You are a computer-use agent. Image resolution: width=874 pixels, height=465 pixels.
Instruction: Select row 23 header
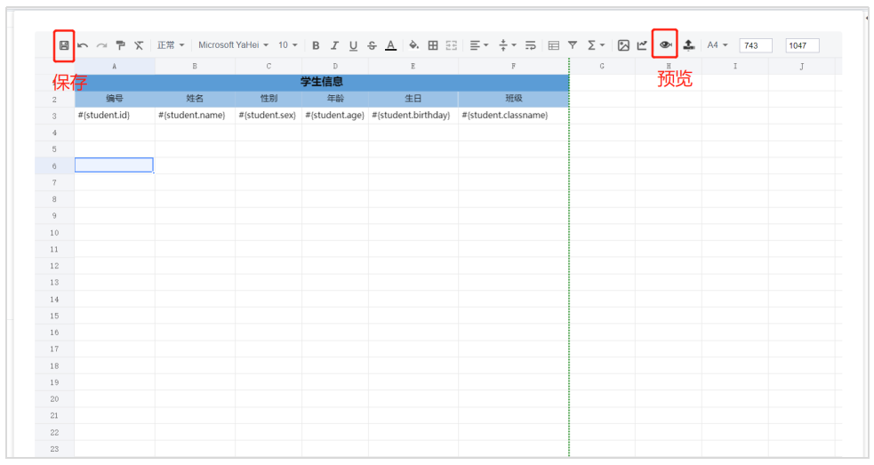click(54, 449)
